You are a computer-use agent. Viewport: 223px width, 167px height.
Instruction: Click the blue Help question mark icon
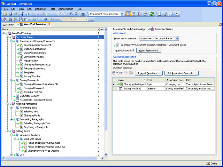[83, 14]
